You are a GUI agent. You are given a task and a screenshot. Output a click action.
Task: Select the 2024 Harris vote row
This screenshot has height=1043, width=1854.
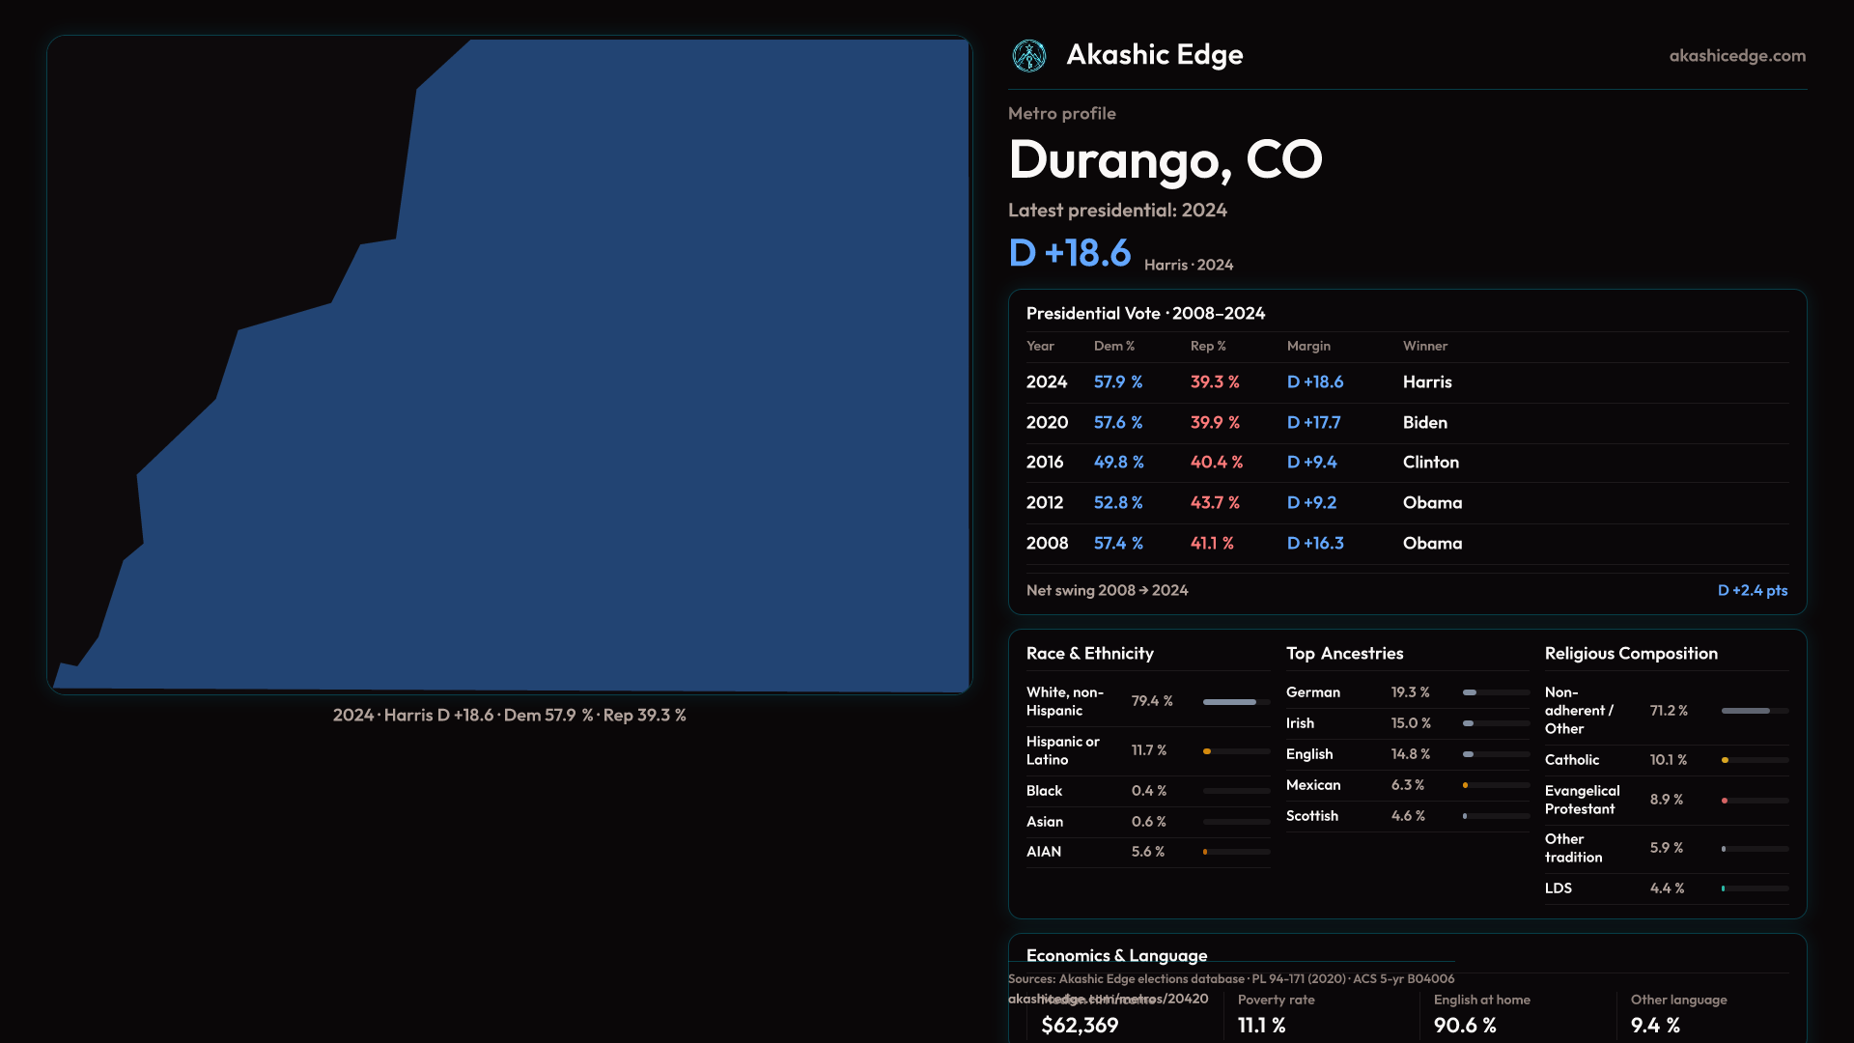1406,382
